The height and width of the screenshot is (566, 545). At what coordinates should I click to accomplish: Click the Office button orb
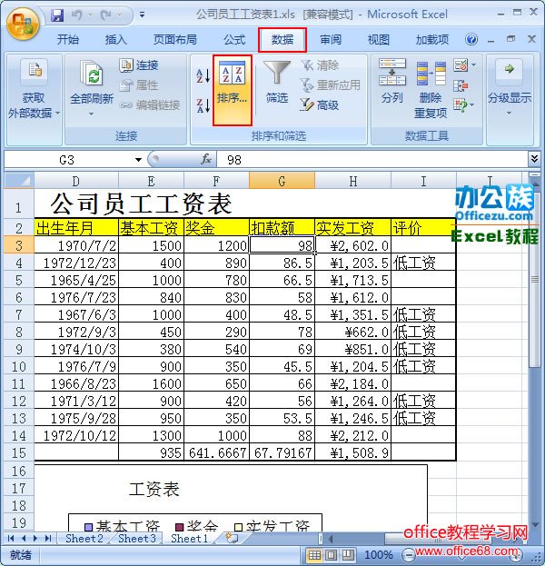tap(23, 24)
